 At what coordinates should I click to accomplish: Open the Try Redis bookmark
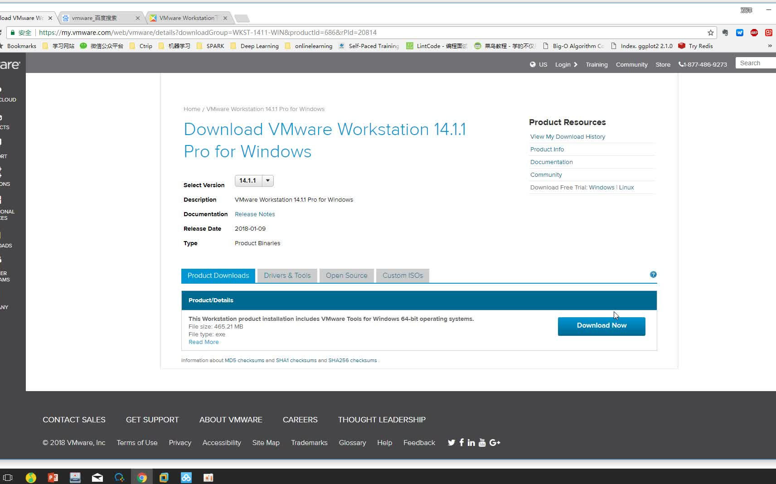pyautogui.click(x=695, y=46)
